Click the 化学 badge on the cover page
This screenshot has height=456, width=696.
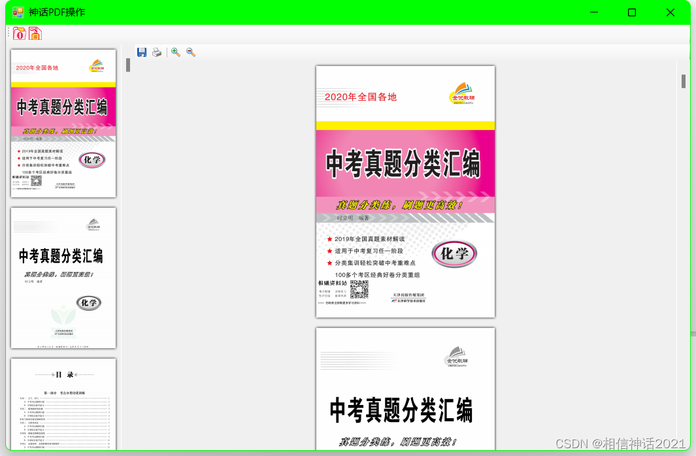455,255
